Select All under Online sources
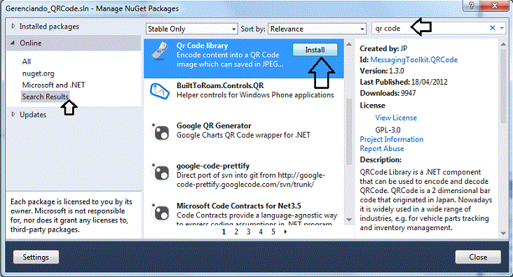513x277 pixels. tap(27, 62)
